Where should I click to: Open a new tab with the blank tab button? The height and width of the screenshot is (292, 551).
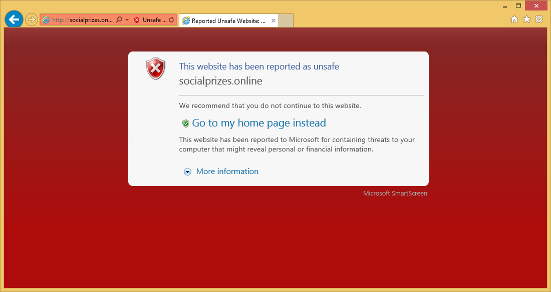(x=286, y=20)
